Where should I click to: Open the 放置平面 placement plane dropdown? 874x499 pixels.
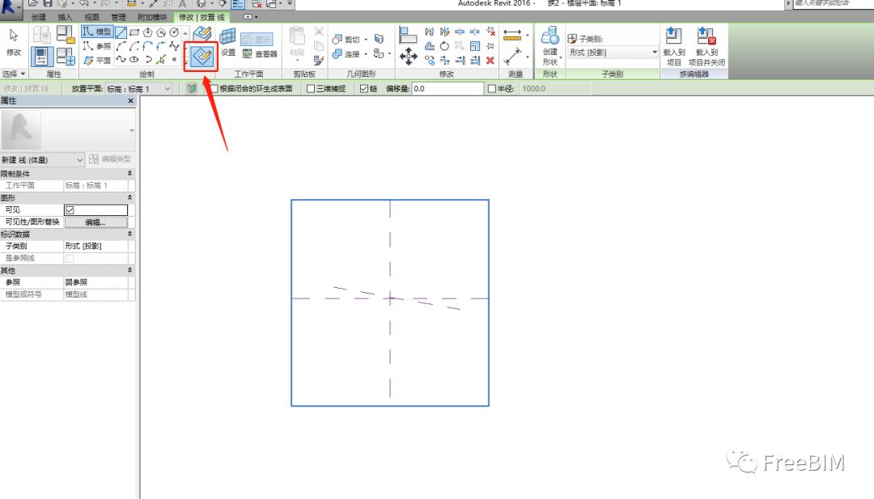pyautogui.click(x=138, y=89)
